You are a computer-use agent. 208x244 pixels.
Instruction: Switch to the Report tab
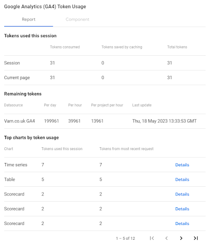tap(28, 20)
